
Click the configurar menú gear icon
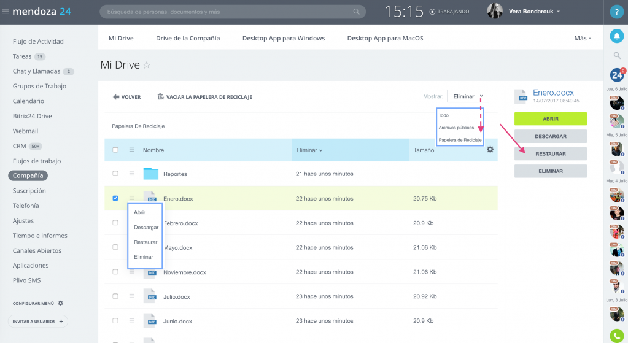(x=61, y=303)
